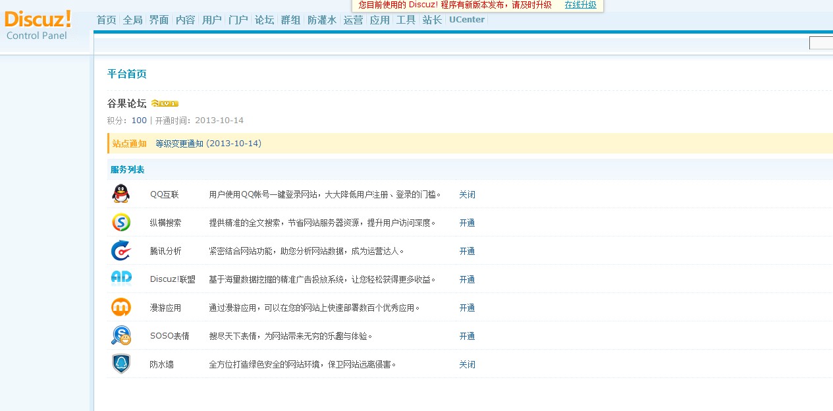Enable 纵横搜索 via its 开通 link
Image resolution: width=833 pixels, height=411 pixels.
click(x=467, y=223)
